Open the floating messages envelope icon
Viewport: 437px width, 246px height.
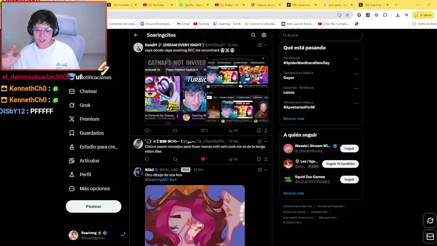coord(430,236)
